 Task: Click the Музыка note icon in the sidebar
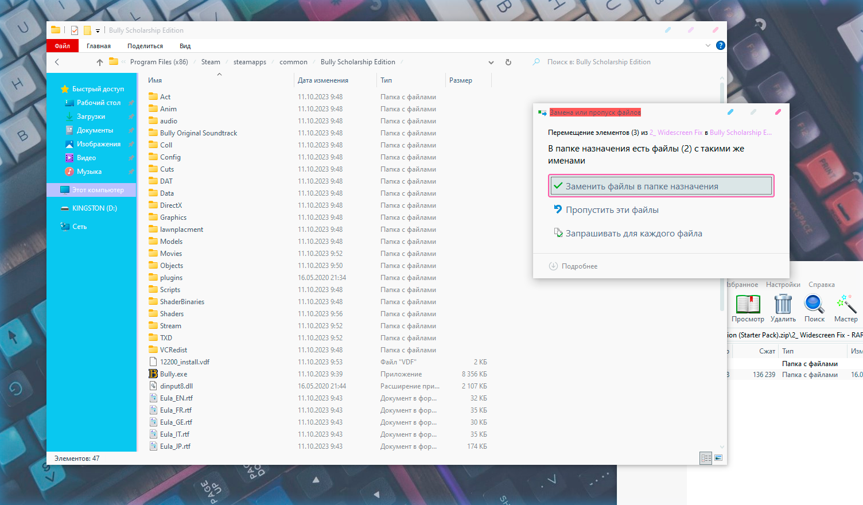tap(69, 172)
